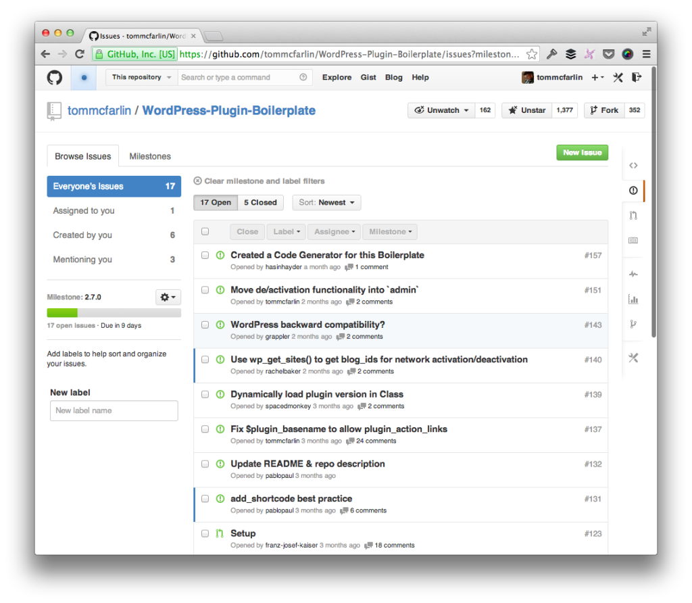The height and width of the screenshot is (603, 692).
Task: Select Everyone's Issues filter
Action: point(114,187)
